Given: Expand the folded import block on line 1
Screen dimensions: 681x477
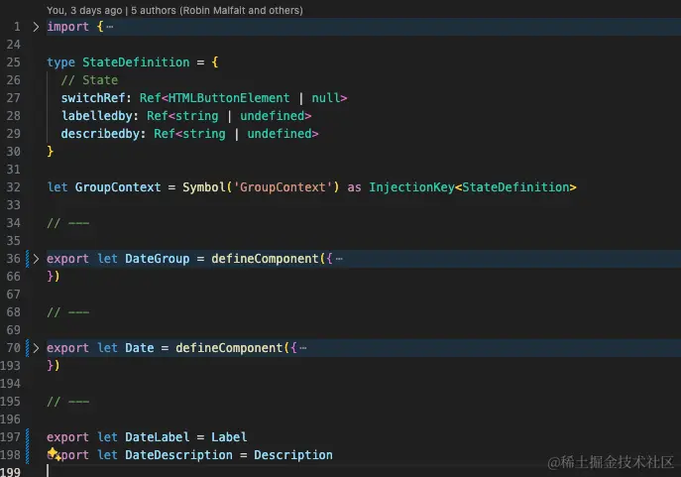Looking at the screenshot, I should click(x=36, y=27).
